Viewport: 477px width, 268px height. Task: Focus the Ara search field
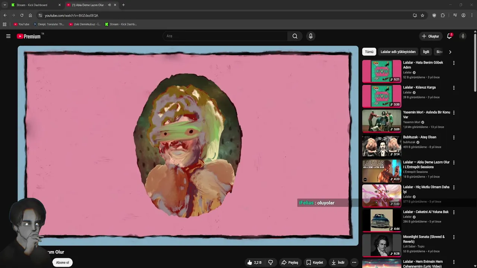pyautogui.click(x=225, y=36)
